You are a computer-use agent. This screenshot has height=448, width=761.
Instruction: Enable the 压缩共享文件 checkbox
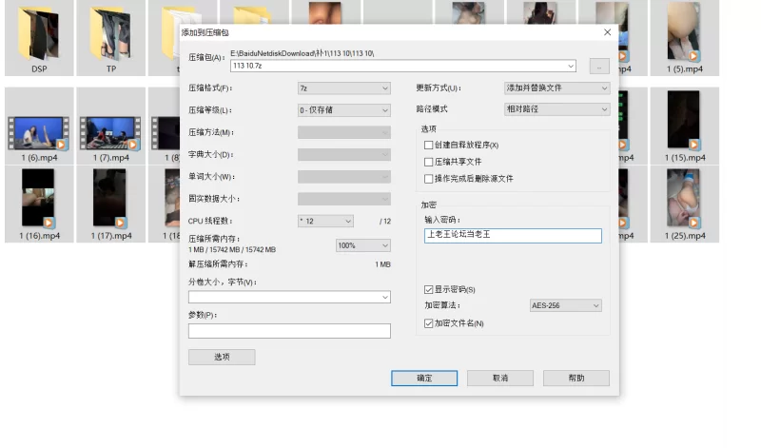tap(429, 162)
